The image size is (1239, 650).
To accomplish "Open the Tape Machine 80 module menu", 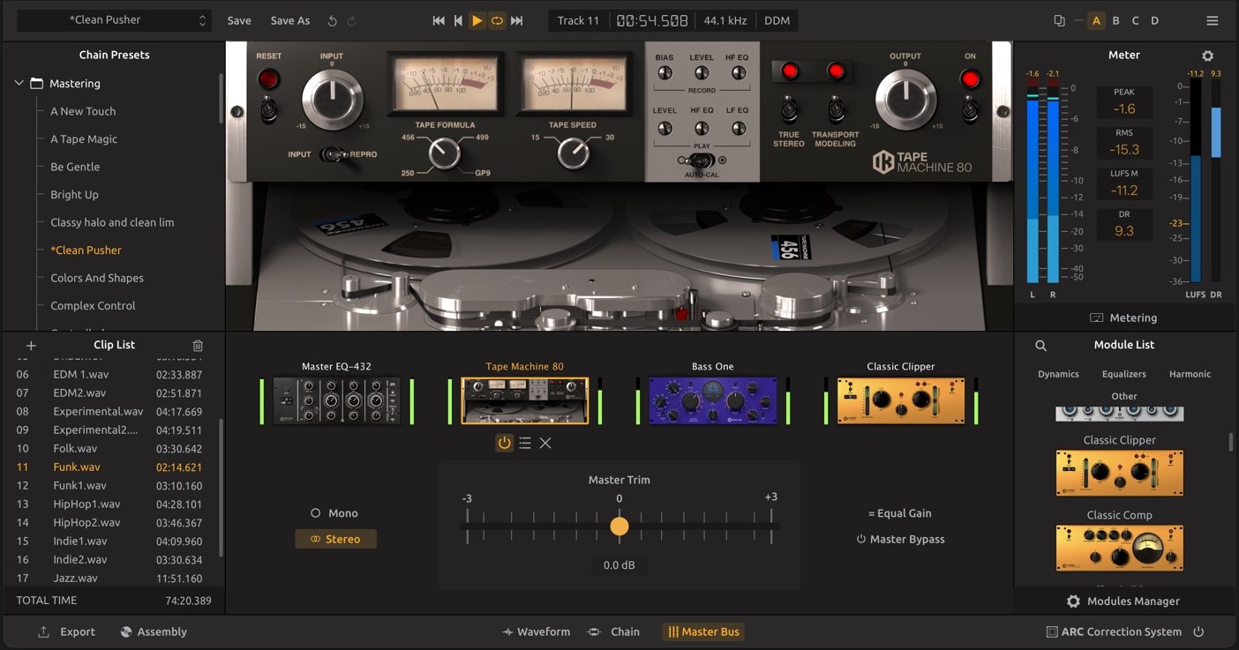I will (525, 443).
